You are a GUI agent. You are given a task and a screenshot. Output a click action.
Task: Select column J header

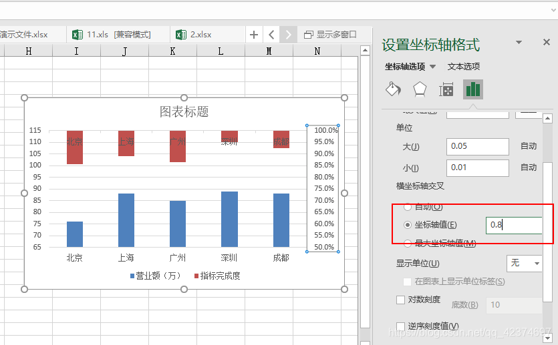point(124,51)
